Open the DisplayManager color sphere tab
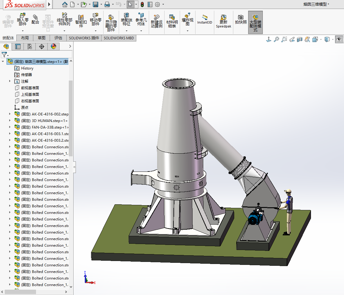344x295 pixels. point(53,47)
